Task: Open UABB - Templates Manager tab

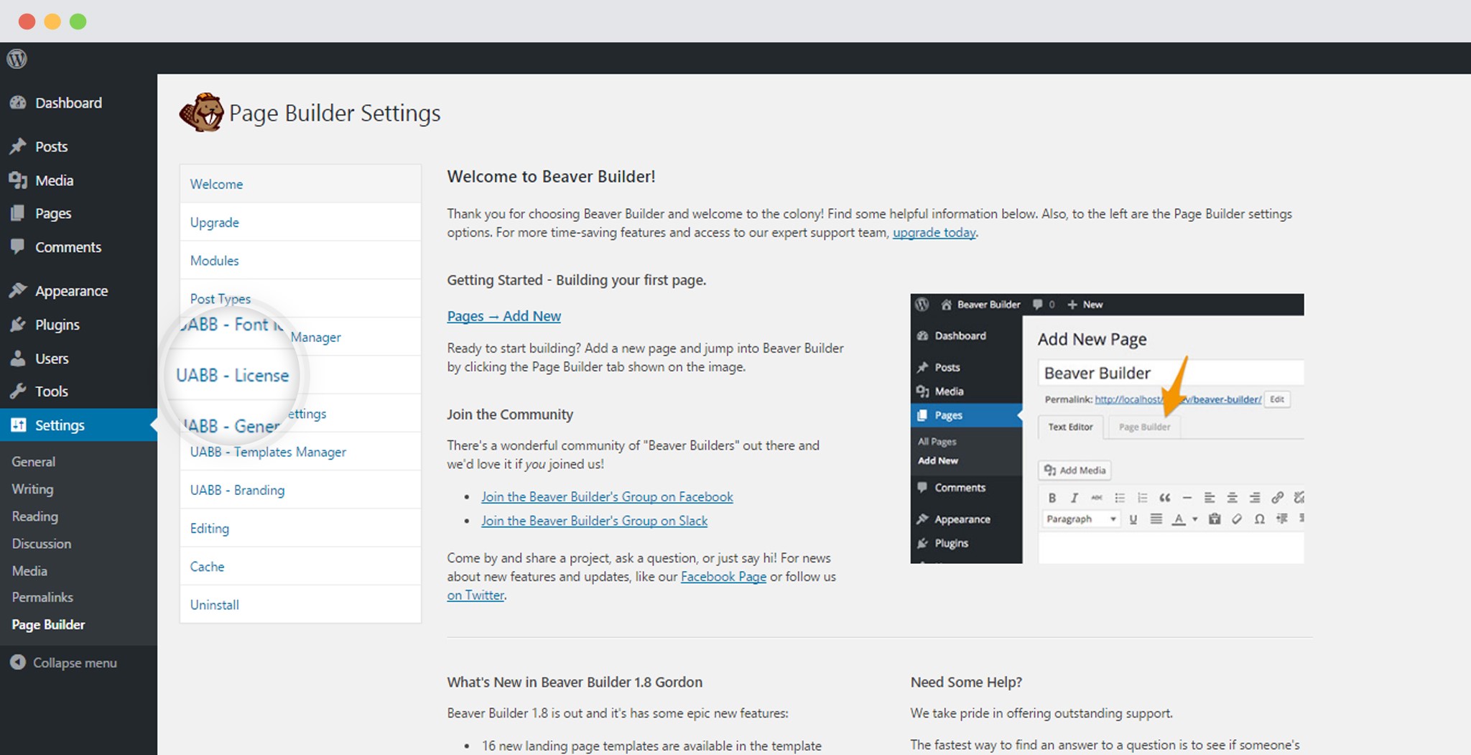Action: coord(300,451)
